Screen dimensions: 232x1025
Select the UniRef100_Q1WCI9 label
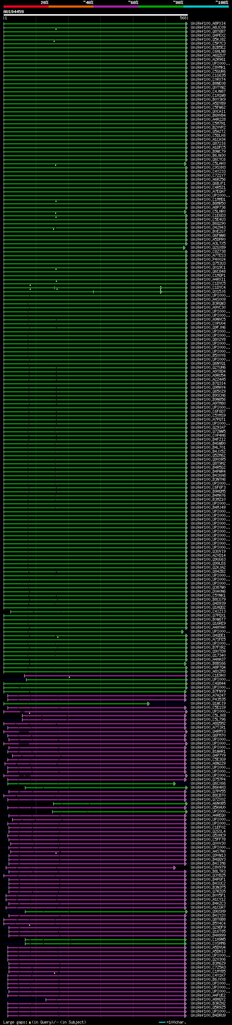click(208, 703)
